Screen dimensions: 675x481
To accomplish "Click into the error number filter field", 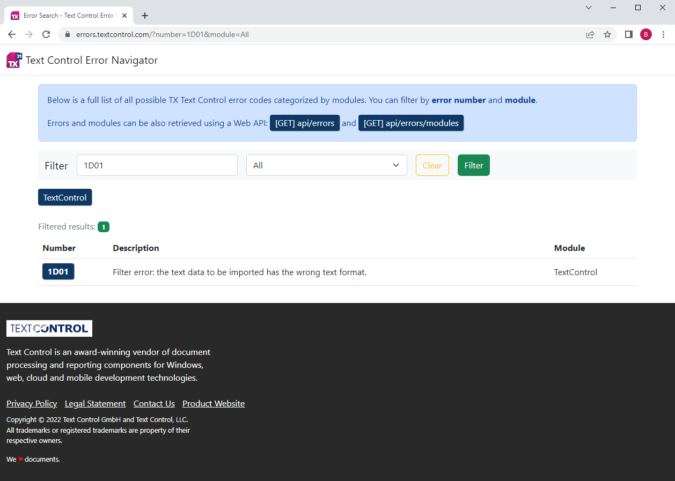I will coord(157,165).
